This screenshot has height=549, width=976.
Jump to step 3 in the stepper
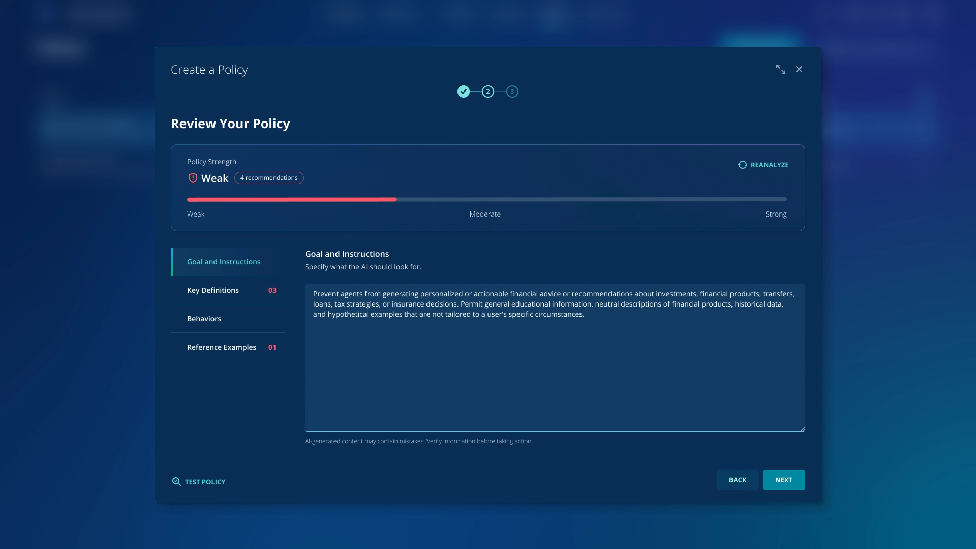click(x=512, y=91)
